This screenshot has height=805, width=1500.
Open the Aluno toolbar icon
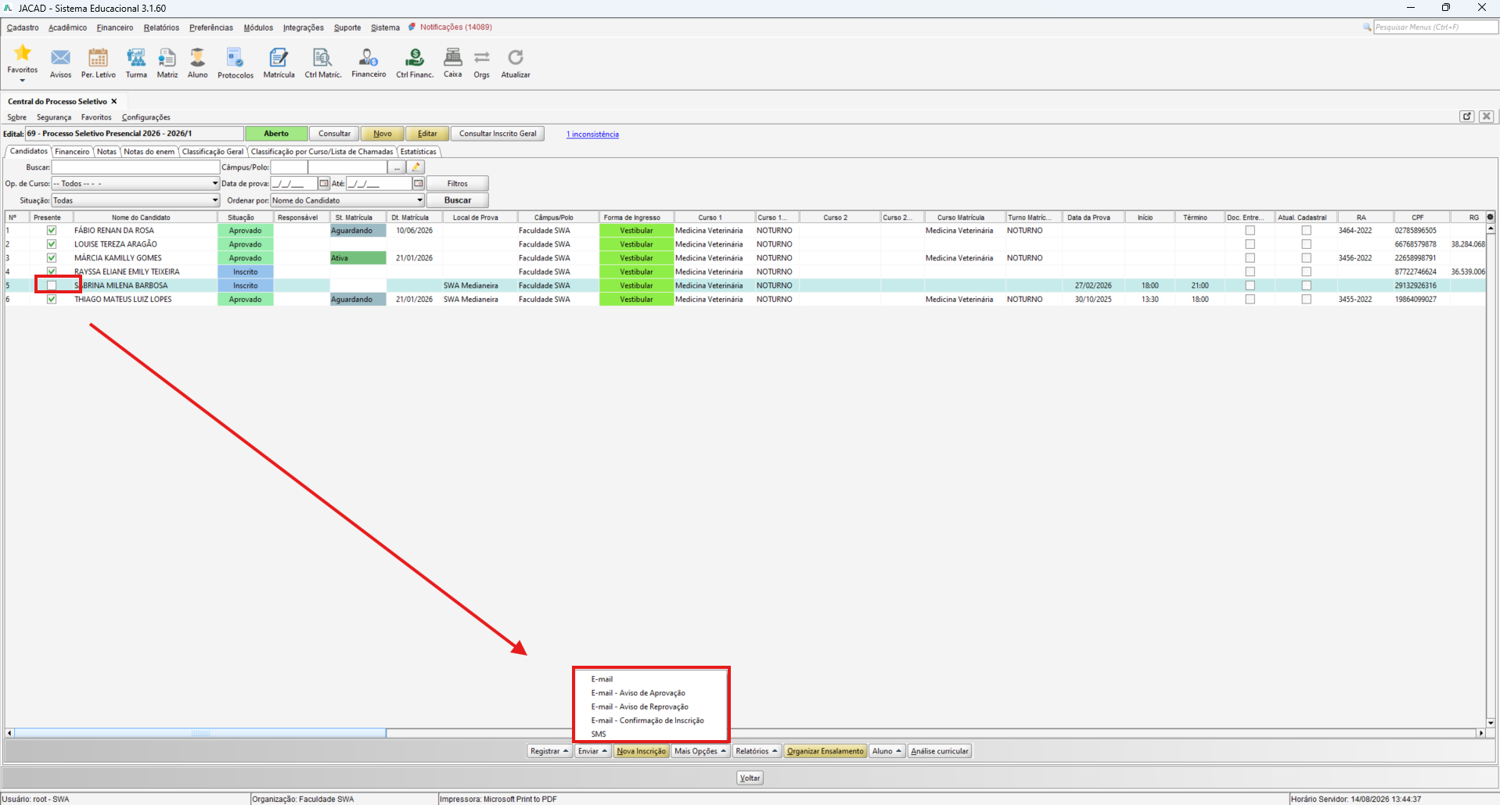197,57
